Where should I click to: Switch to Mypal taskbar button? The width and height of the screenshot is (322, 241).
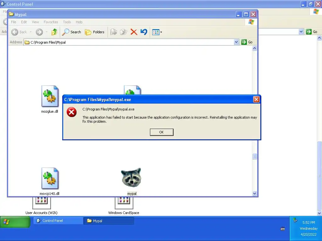tap(109, 221)
